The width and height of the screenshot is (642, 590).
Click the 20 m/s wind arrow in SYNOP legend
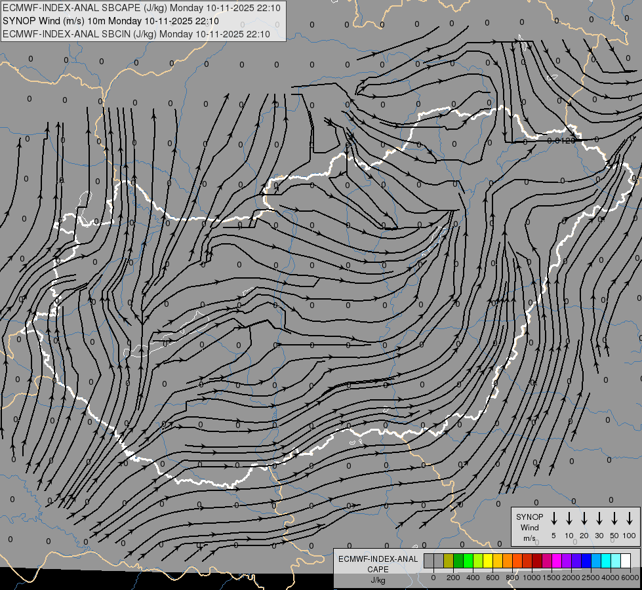(x=584, y=519)
